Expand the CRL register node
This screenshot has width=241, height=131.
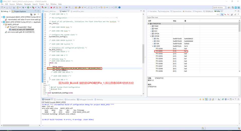pyautogui.click(x=153, y=39)
